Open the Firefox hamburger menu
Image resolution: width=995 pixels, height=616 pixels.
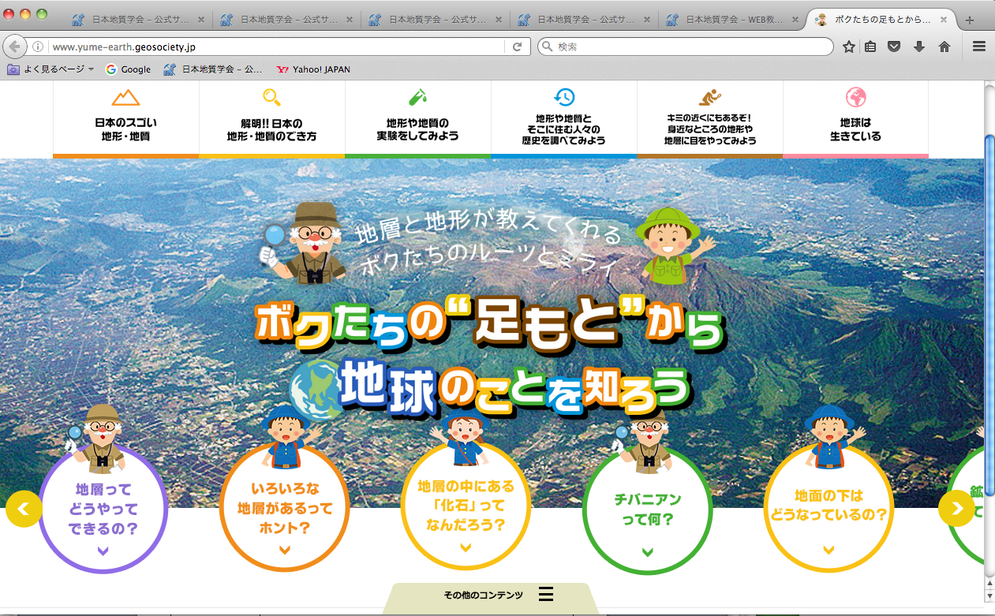[x=979, y=47]
